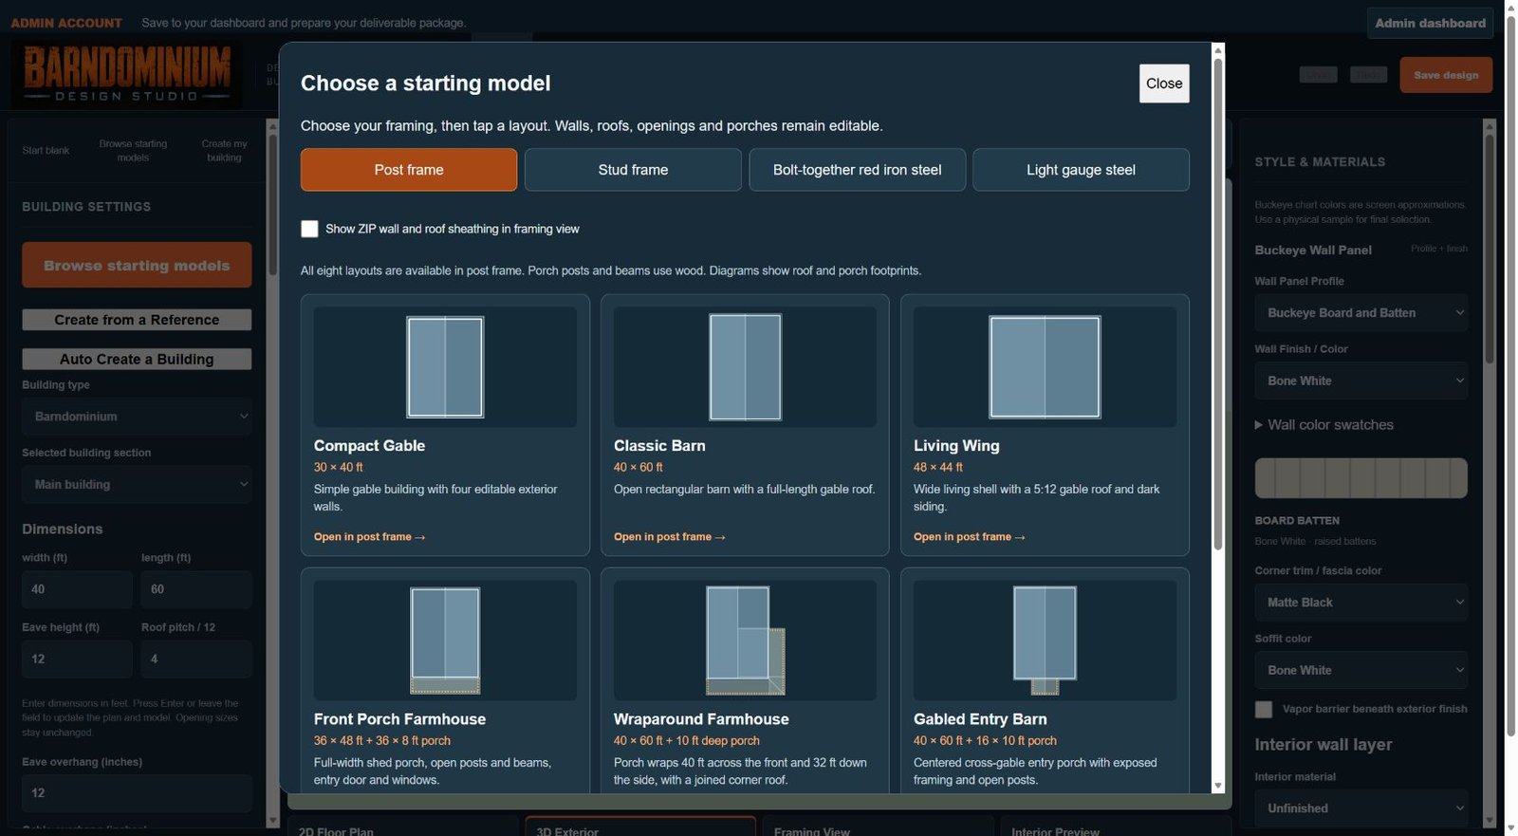The width and height of the screenshot is (1518, 836).
Task: Open the Wall Panel Profile dropdown
Action: 1361,313
